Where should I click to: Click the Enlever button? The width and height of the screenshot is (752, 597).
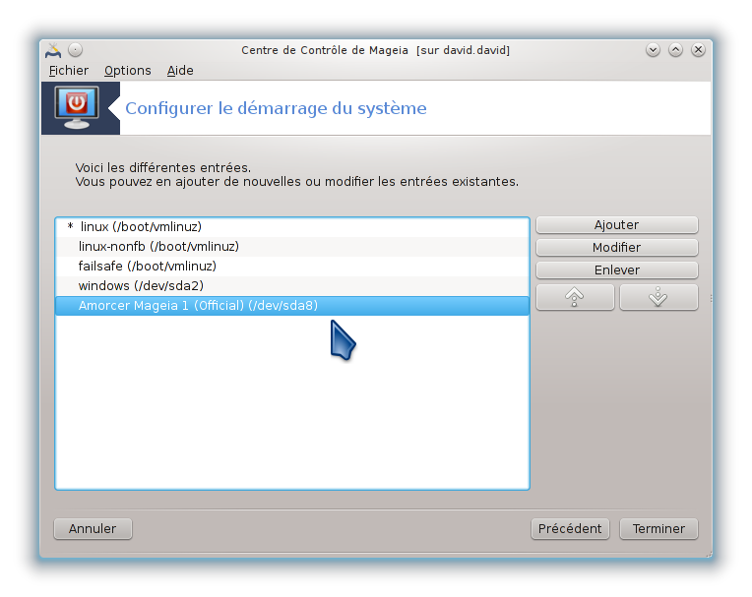coord(617,269)
